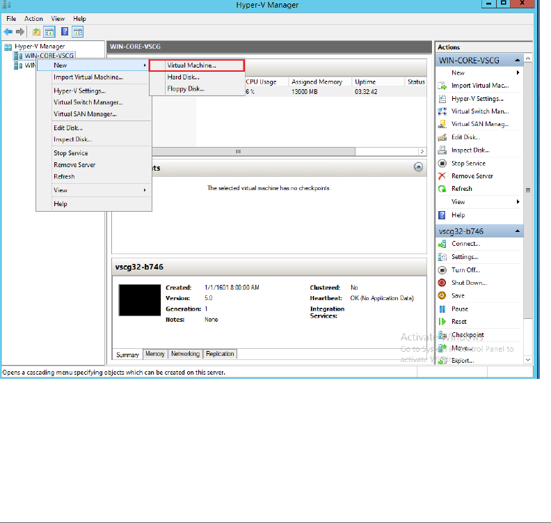Click the Assigned Memory column header
Screen dimensions: 551x523
click(317, 82)
